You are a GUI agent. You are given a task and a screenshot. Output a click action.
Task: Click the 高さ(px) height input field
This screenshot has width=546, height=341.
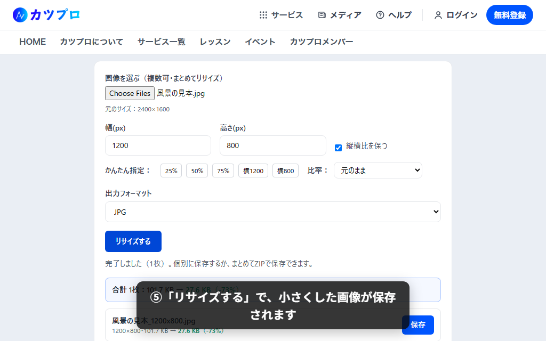(272, 145)
